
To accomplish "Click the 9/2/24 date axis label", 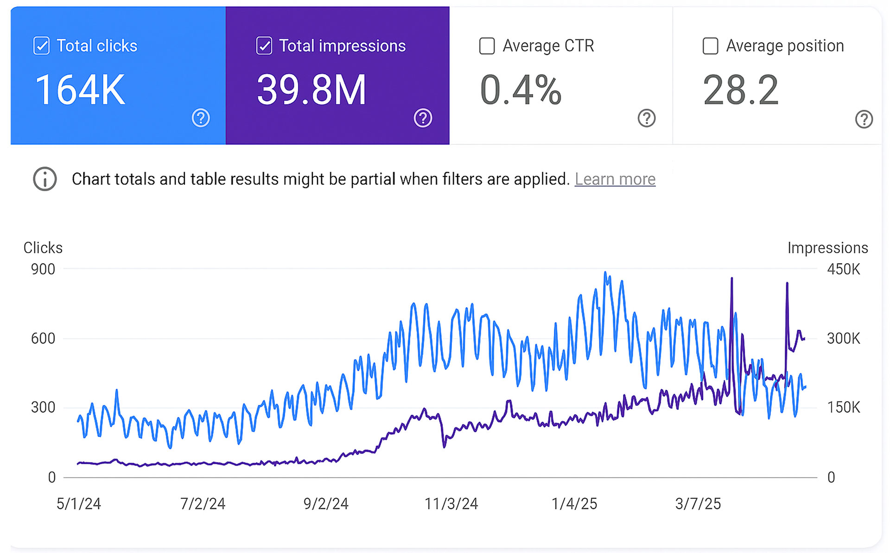I will coord(326,503).
